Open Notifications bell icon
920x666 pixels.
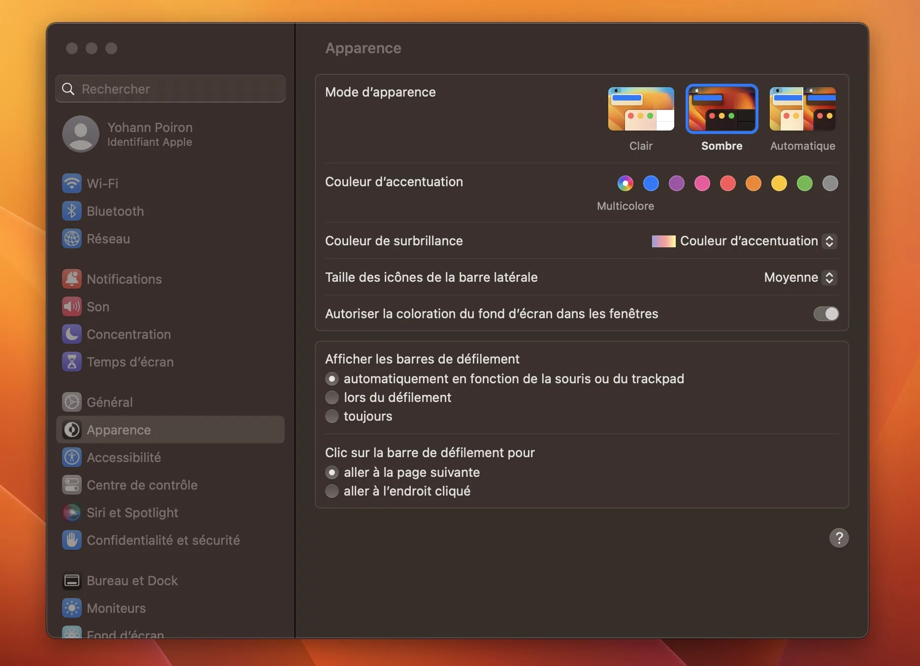point(72,279)
